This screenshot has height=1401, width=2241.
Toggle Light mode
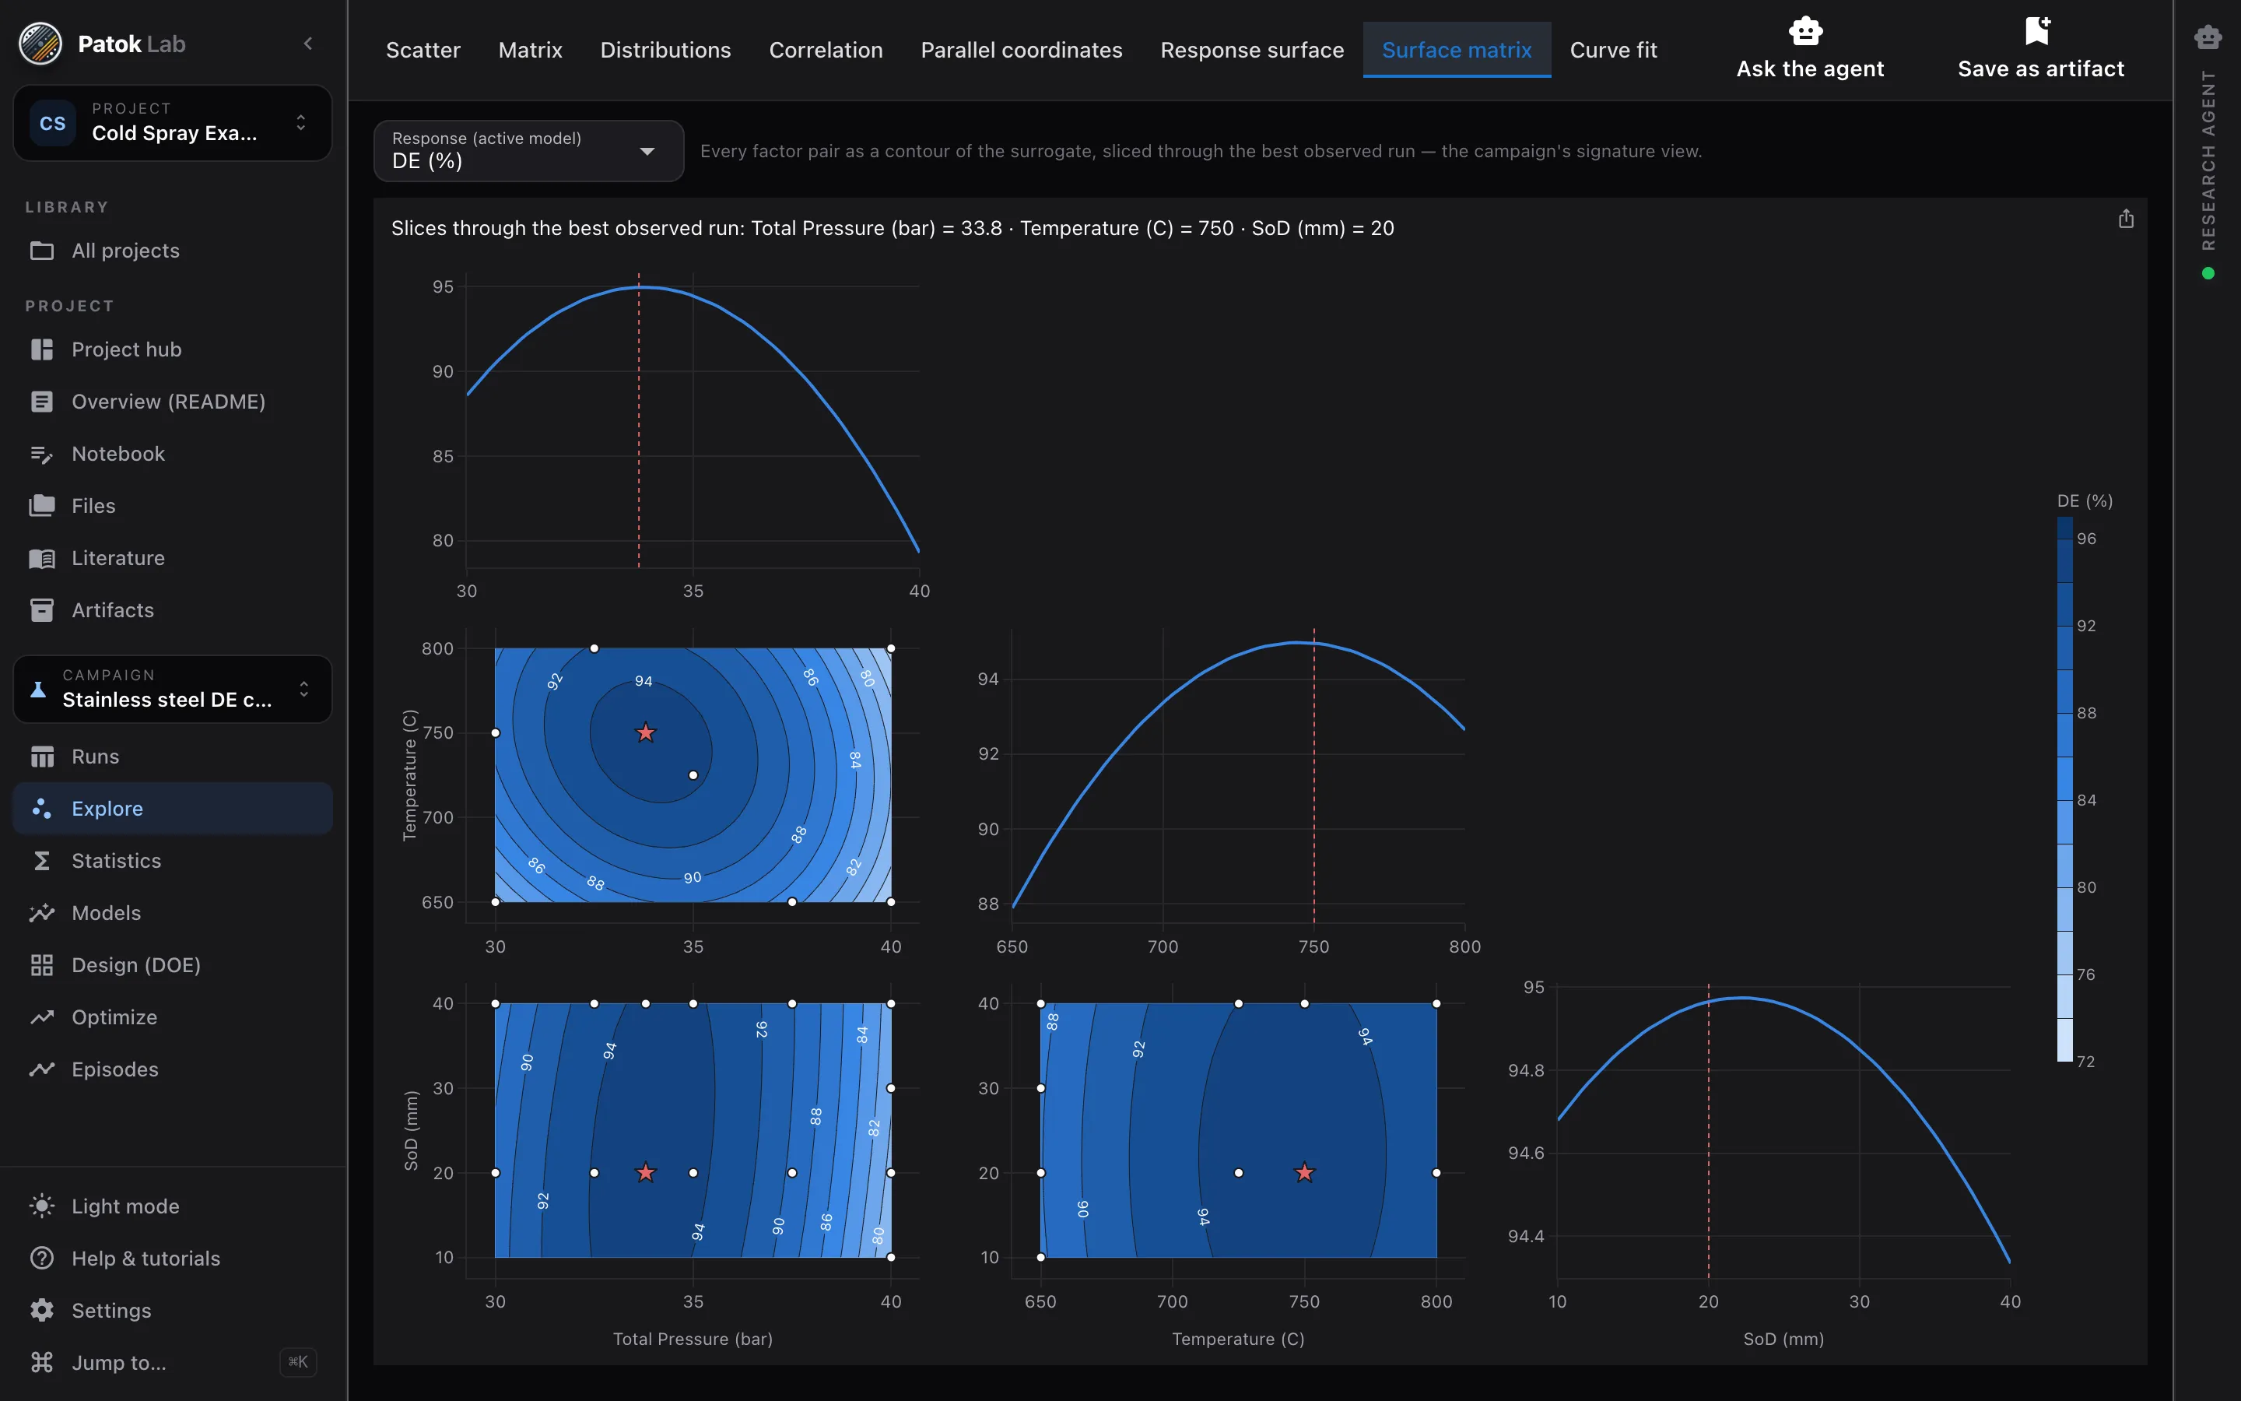174,1206
